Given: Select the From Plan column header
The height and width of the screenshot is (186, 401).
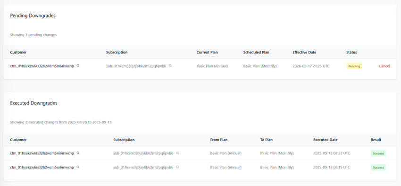Looking at the screenshot, I should tap(218, 140).
